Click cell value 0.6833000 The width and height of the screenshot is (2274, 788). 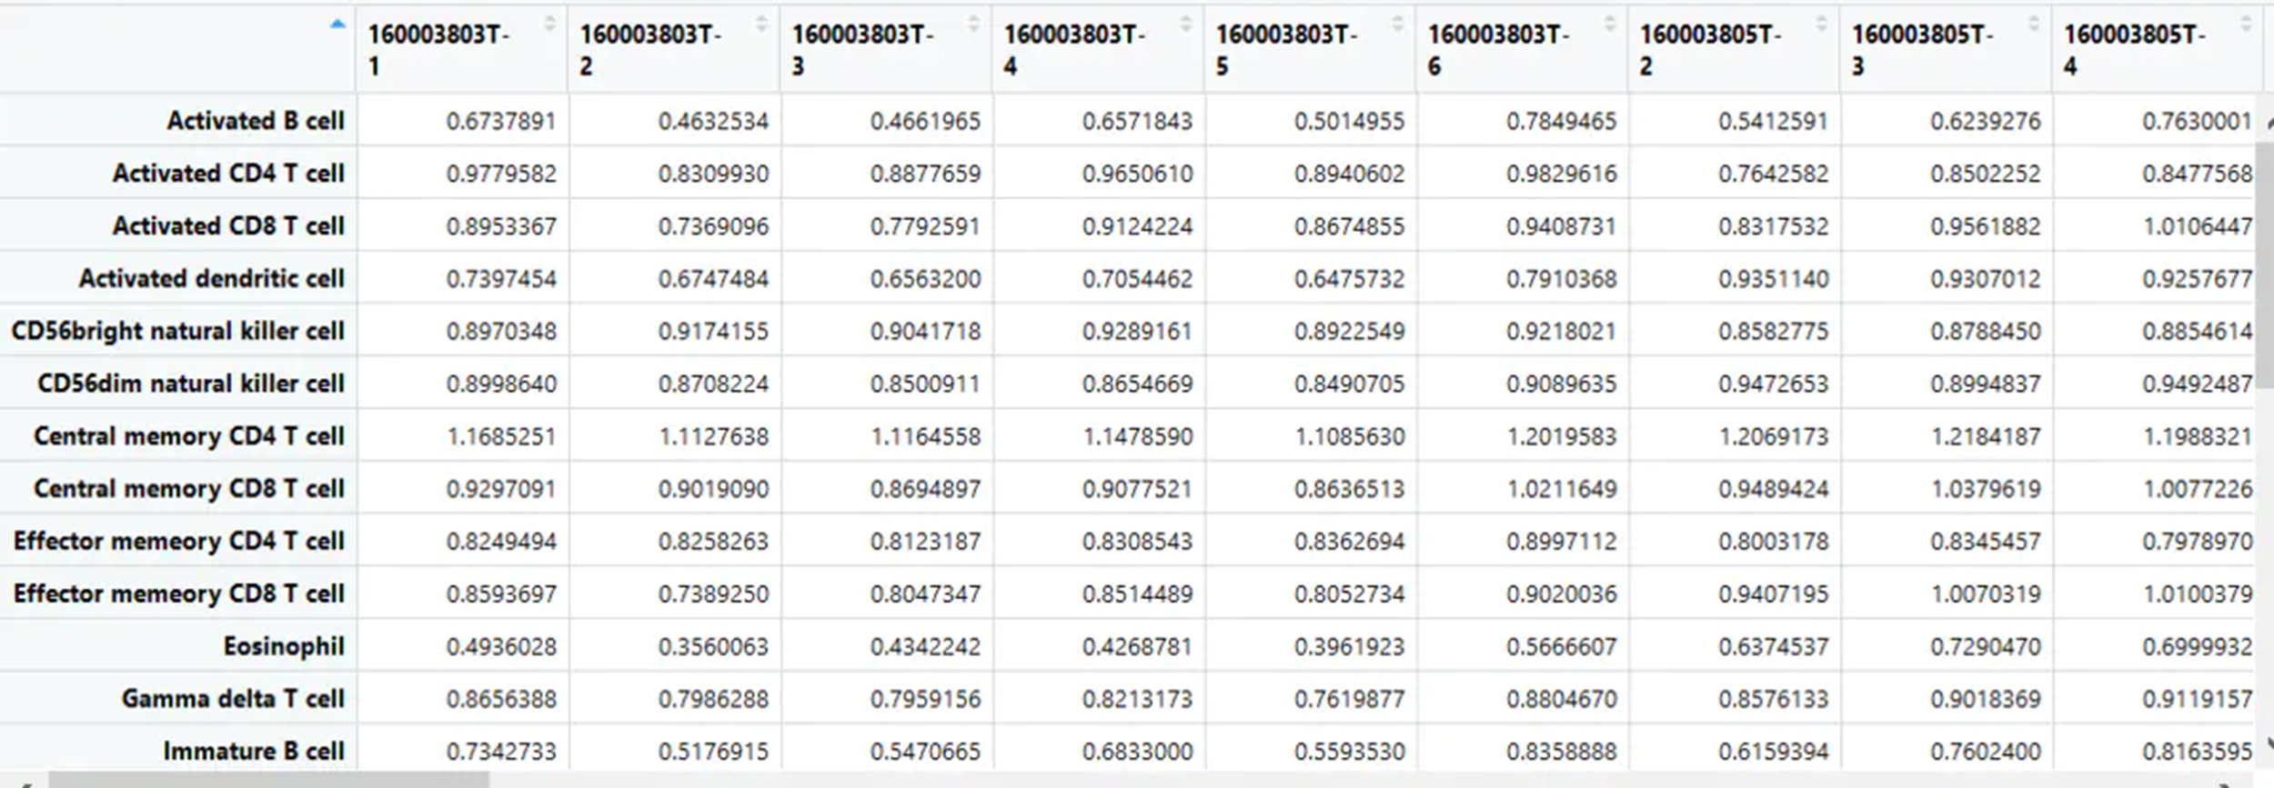1137,753
